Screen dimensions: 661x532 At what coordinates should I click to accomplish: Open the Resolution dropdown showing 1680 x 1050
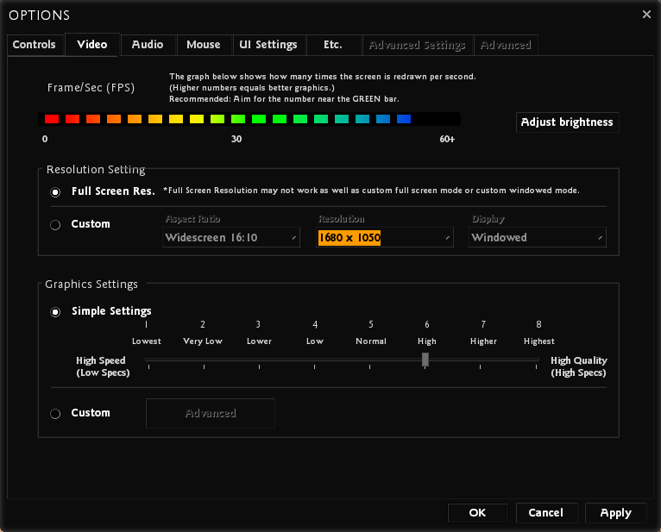385,238
